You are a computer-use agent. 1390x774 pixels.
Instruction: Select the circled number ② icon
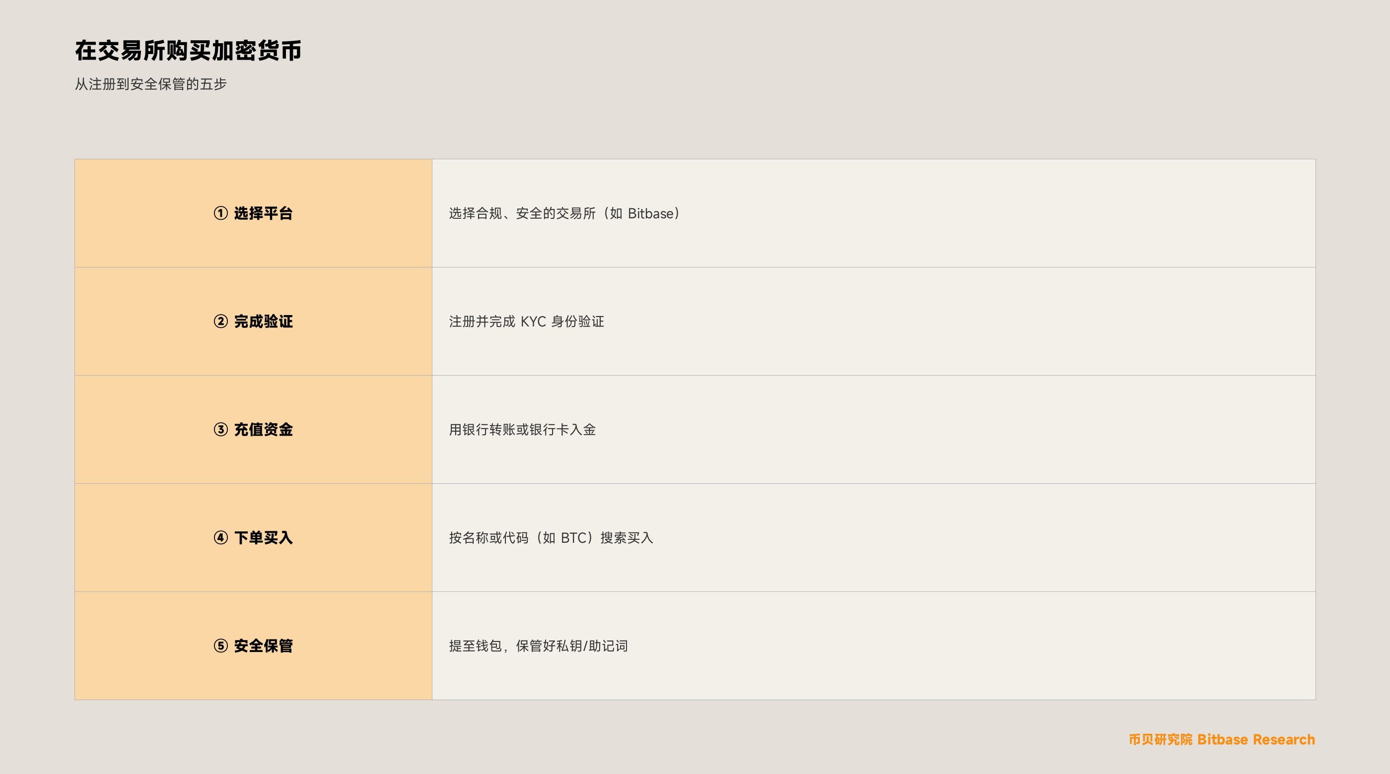[x=221, y=322]
